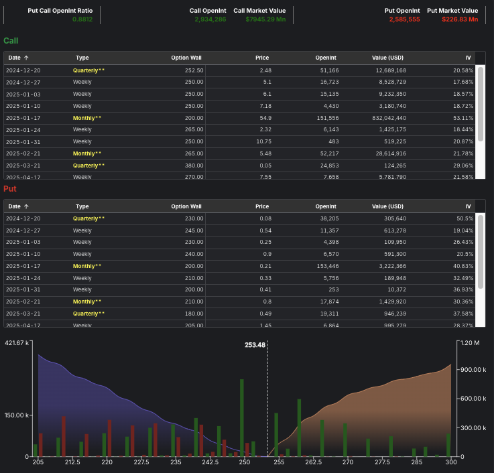Click the IV header in Call table

tap(467, 58)
